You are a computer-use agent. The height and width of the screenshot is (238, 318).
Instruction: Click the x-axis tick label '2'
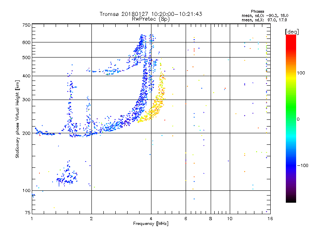click(91, 219)
